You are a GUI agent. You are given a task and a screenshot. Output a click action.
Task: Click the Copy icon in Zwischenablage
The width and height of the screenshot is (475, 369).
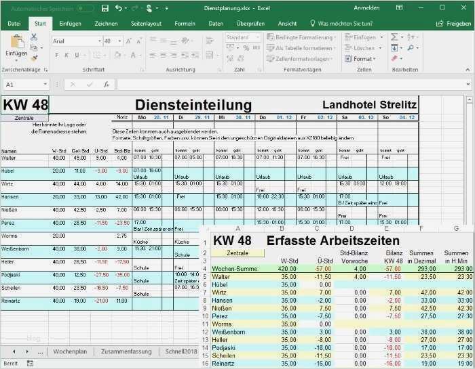[x=34, y=48]
